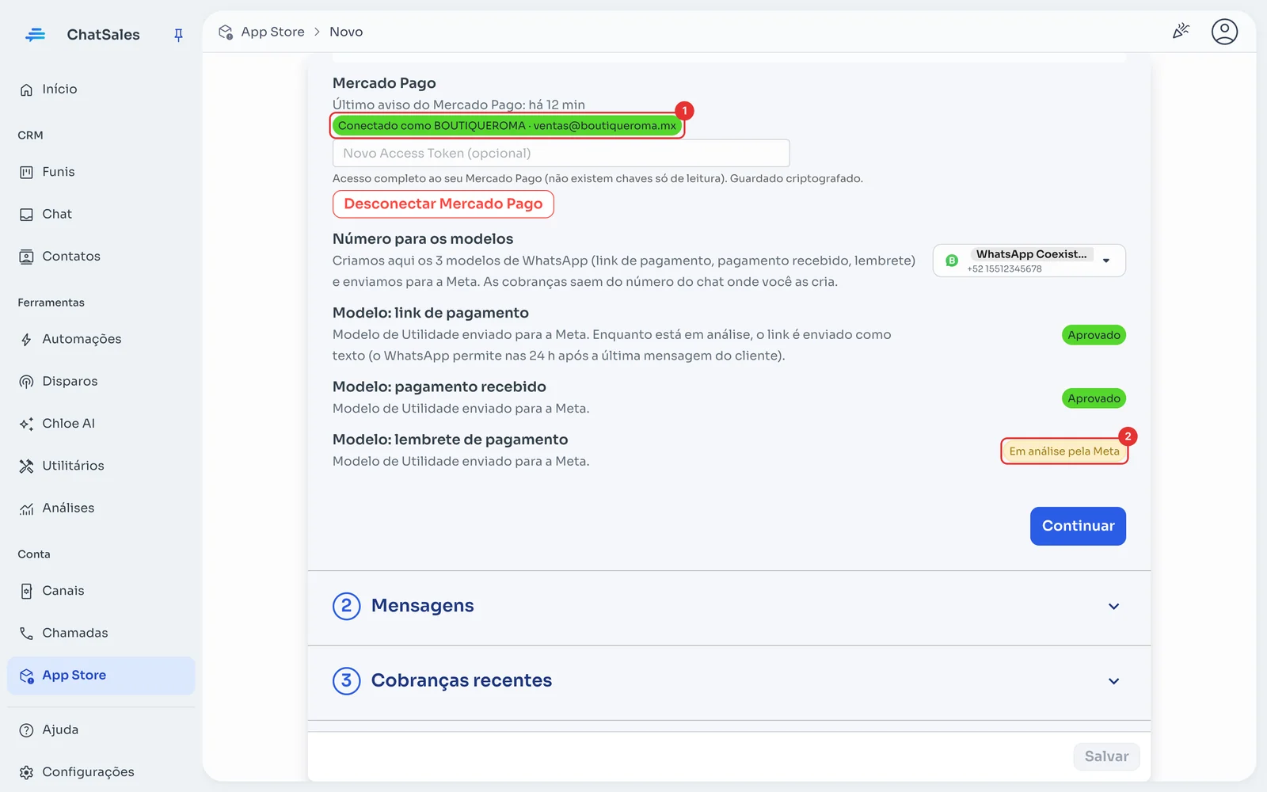Click the Em análise pela Meta badge
The image size is (1267, 792).
tap(1064, 451)
